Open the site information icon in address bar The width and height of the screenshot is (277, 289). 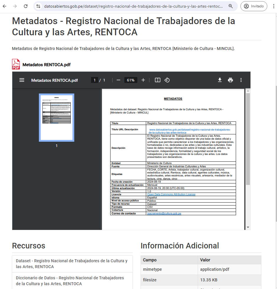click(38, 6)
